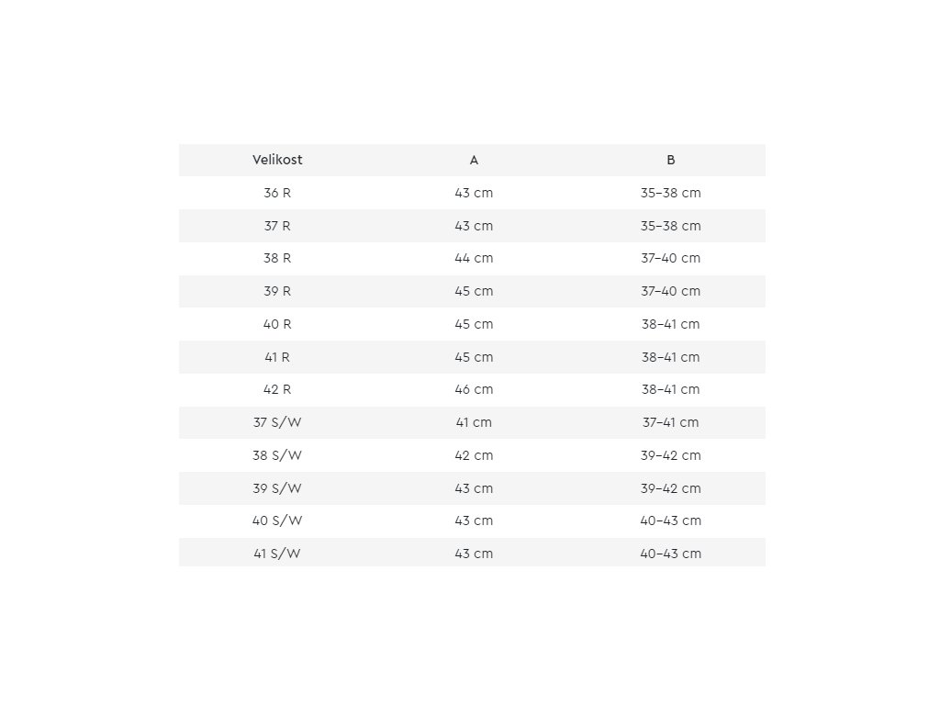This screenshot has height=705, width=940.
Task: Click the A column header
Action: (474, 160)
